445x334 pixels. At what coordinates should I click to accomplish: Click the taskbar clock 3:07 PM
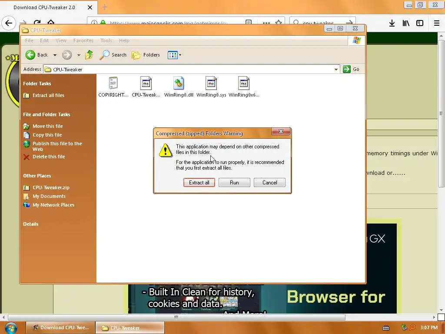point(429,328)
